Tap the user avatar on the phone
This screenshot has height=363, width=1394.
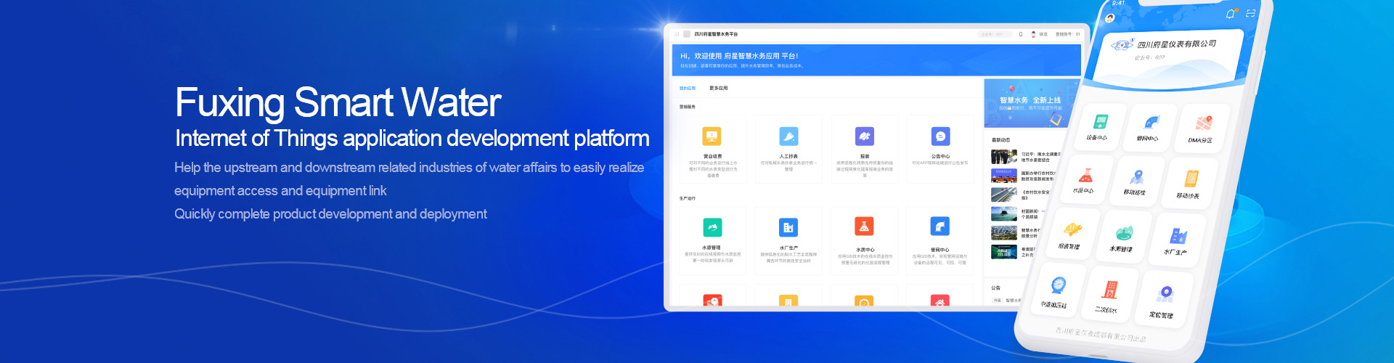pyautogui.click(x=1110, y=18)
